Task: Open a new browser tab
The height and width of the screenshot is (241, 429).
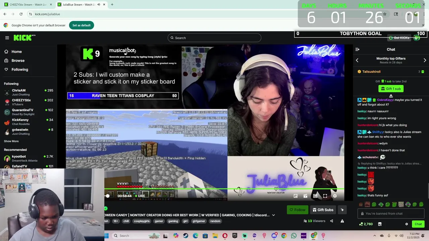Action: point(112,5)
